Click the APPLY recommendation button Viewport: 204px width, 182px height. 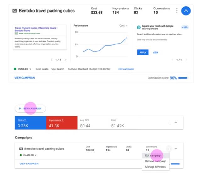point(143,52)
